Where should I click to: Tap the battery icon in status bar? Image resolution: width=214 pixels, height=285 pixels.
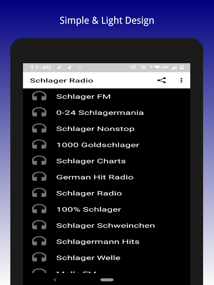click(x=182, y=67)
